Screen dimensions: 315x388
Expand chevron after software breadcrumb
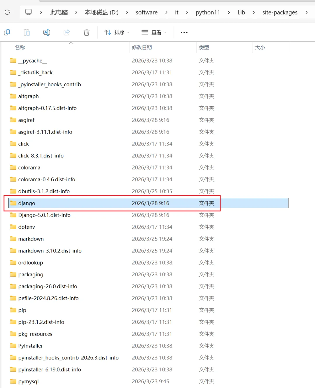(166, 12)
